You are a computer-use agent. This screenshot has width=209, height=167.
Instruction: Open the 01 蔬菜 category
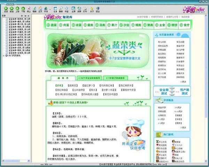point(52,25)
